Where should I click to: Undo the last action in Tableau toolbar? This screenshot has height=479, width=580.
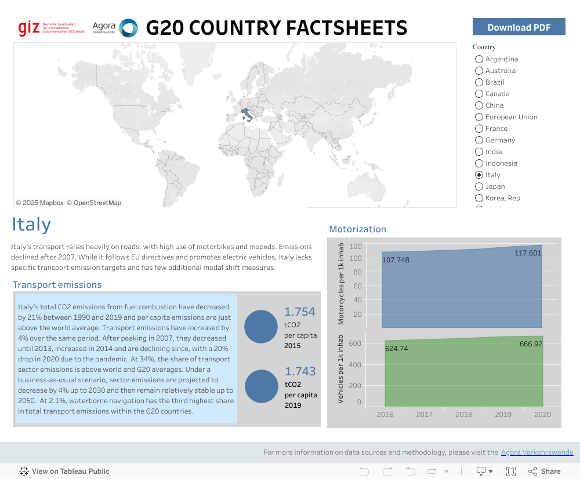(364, 471)
